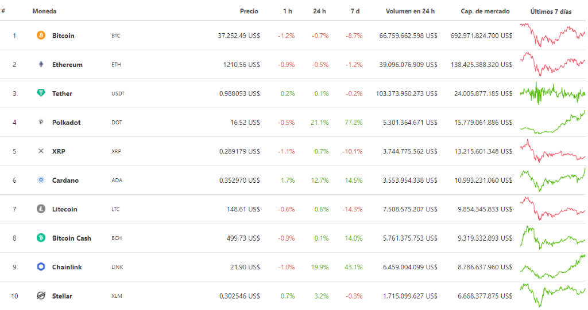The image size is (588, 310).
Task: Click the green Bitcoin Cash icon
Action: coord(41,238)
